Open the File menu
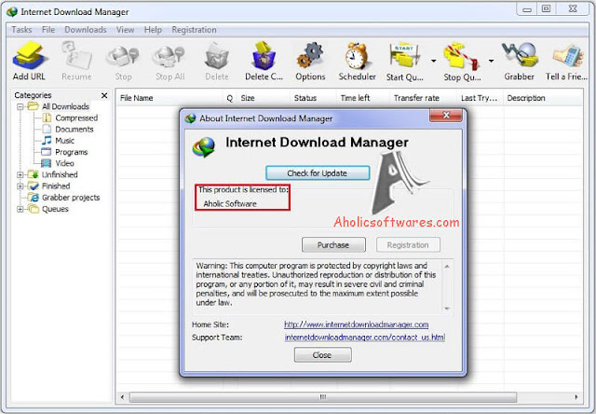Screen dimensions: 596x414 (x=48, y=30)
